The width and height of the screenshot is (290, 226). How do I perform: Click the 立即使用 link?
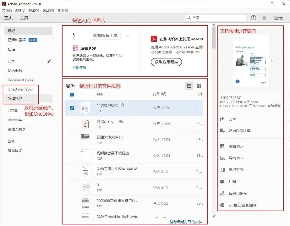[x=79, y=67]
